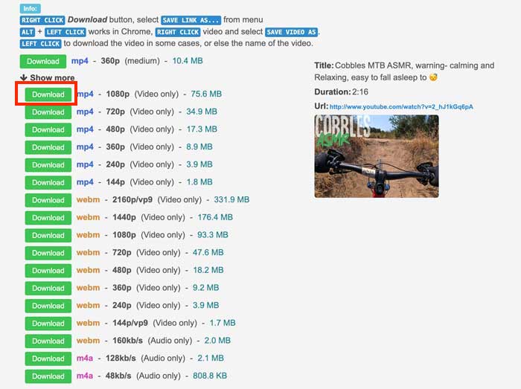Download the mp4 240p 3.9 MB file
The width and height of the screenshot is (521, 389).
pos(48,165)
